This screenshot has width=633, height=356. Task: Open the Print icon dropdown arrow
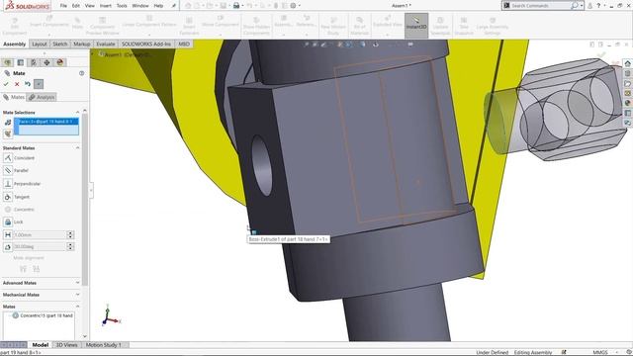point(242,6)
